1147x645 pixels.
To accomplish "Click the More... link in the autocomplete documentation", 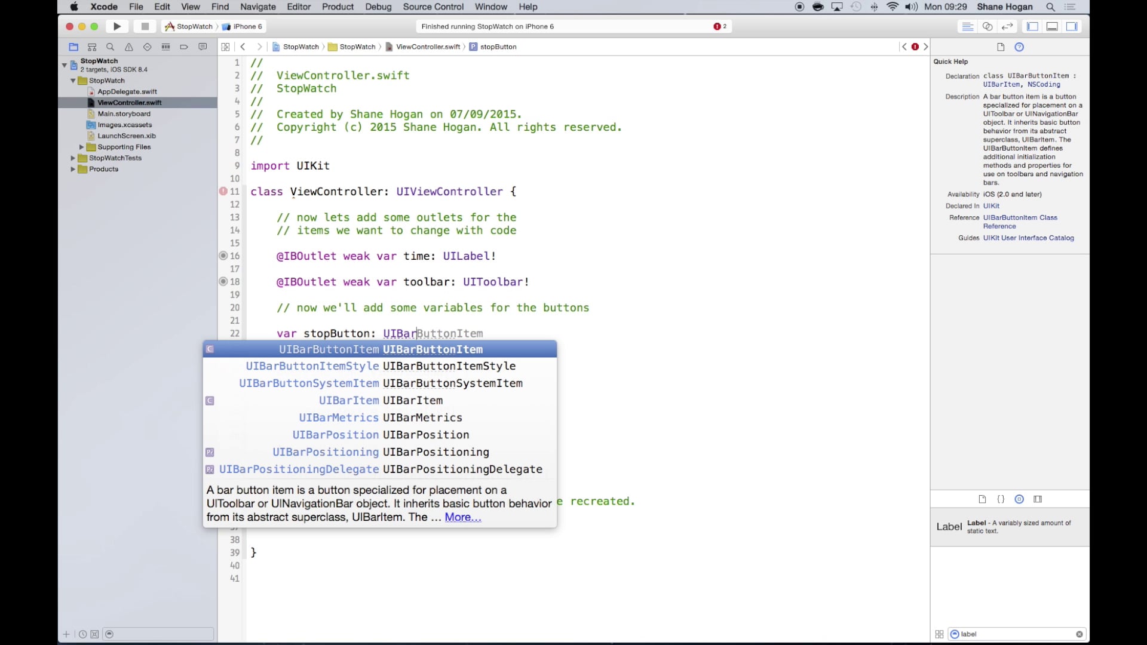I will coord(462,517).
